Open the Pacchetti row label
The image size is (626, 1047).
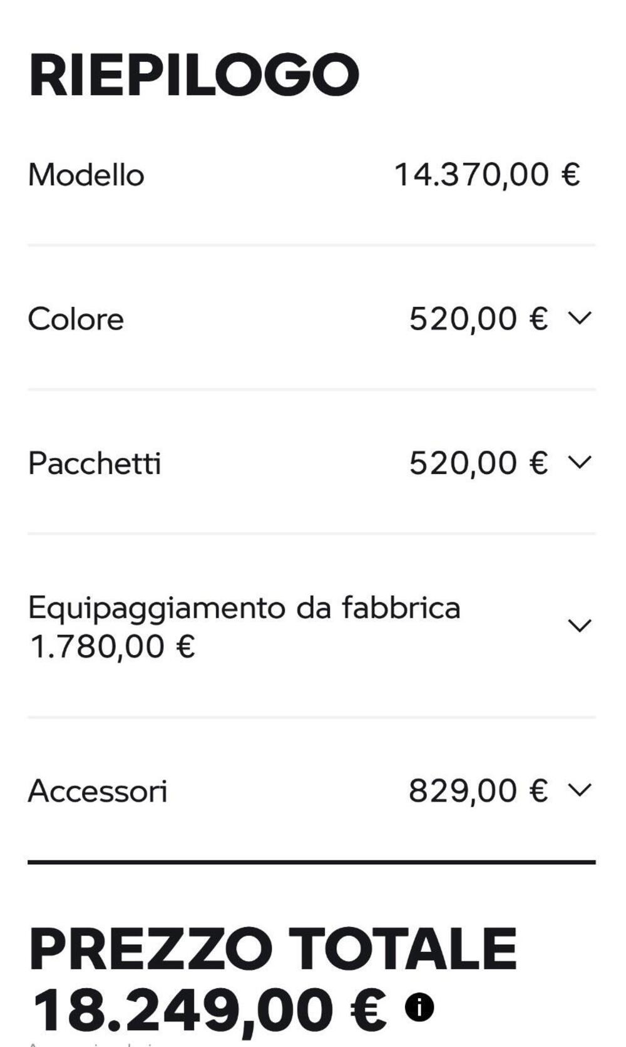tap(95, 463)
